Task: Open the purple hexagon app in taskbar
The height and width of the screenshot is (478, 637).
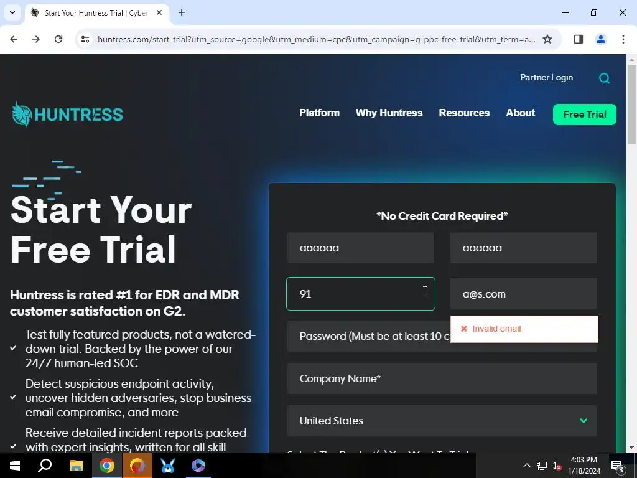Action: (x=198, y=466)
